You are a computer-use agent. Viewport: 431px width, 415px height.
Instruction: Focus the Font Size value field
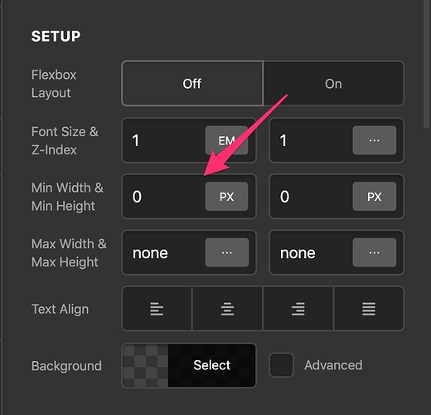[x=164, y=140]
